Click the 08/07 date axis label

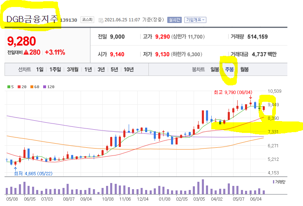69,199
